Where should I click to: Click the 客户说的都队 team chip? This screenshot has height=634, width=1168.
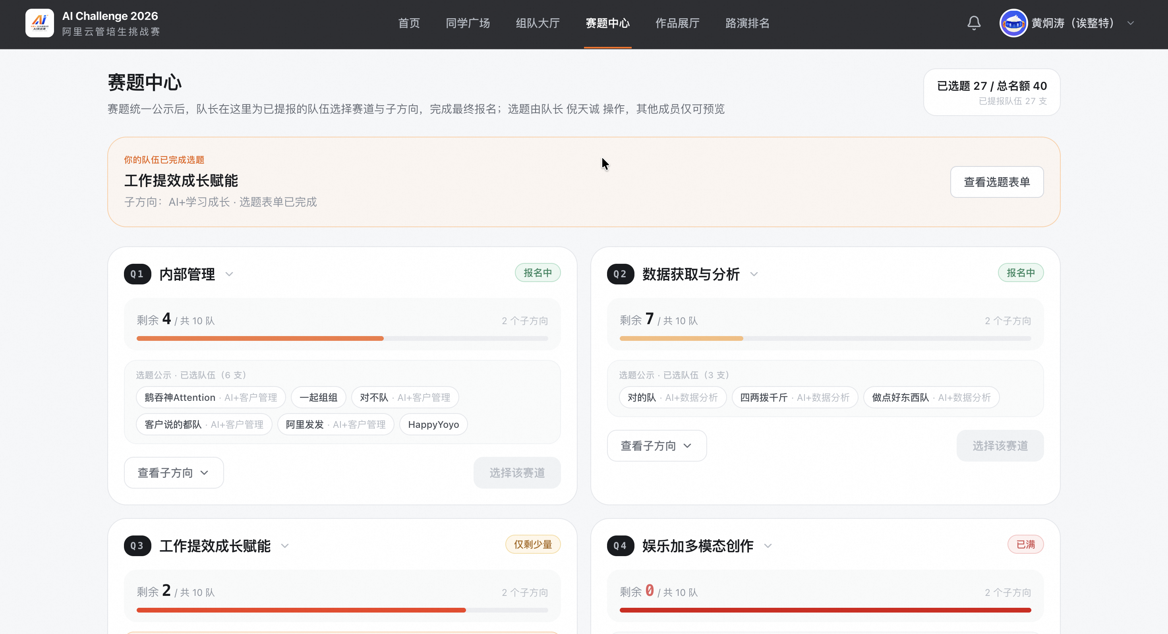coord(203,425)
